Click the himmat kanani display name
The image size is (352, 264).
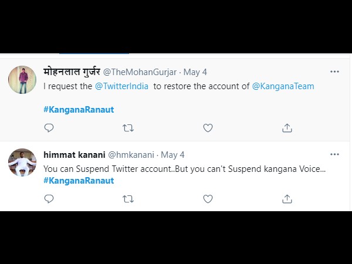click(73, 155)
